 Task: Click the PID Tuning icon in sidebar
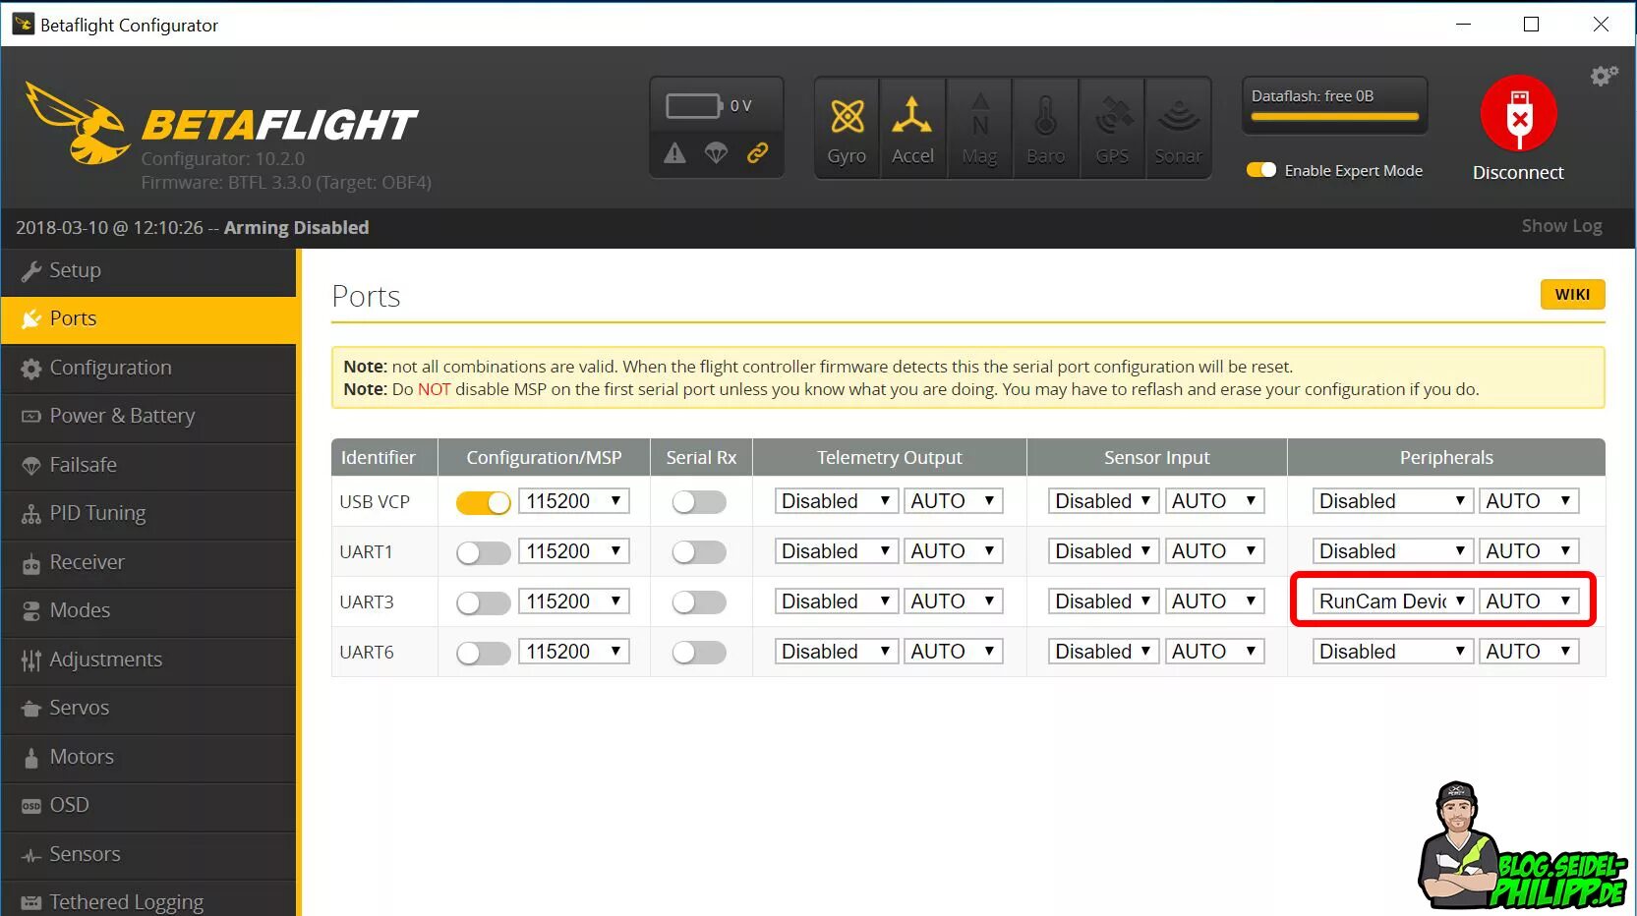[x=31, y=514]
